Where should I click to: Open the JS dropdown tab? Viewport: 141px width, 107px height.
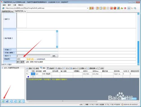[x=66, y=68]
